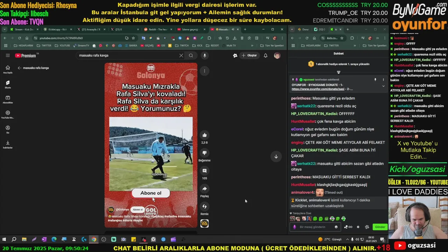
Task: Click the small Abone ol button beside @Golonya
Action: click(138, 210)
